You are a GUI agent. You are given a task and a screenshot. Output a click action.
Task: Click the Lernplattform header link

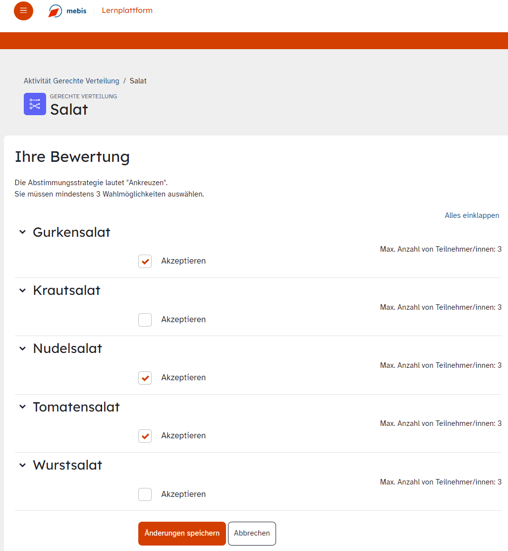click(127, 10)
